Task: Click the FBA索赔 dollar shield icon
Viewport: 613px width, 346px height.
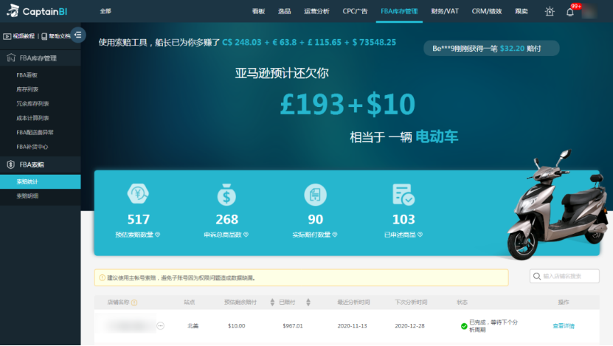Action: (x=10, y=165)
